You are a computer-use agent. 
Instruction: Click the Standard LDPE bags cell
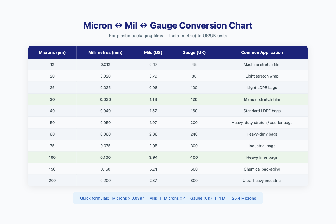click(262, 111)
